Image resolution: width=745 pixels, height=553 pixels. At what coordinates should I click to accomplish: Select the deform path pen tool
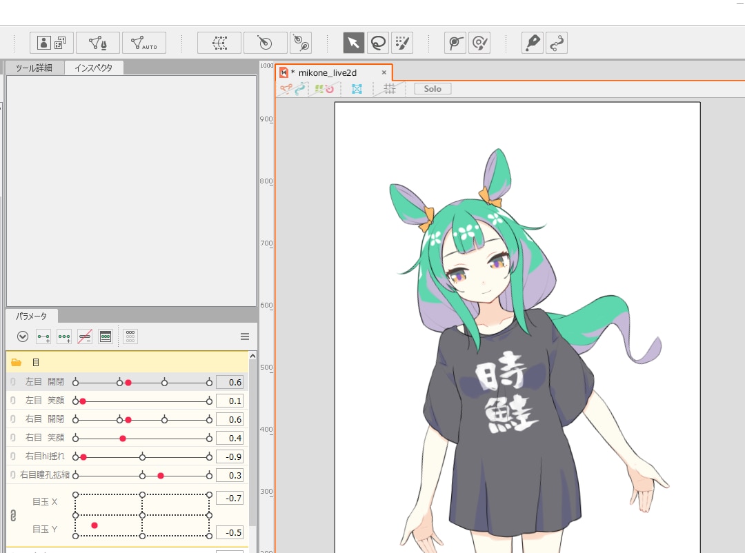click(x=532, y=43)
